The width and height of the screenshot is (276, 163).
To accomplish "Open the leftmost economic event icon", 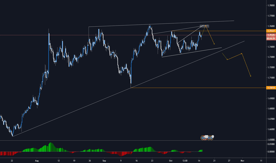I will (x=203, y=138).
